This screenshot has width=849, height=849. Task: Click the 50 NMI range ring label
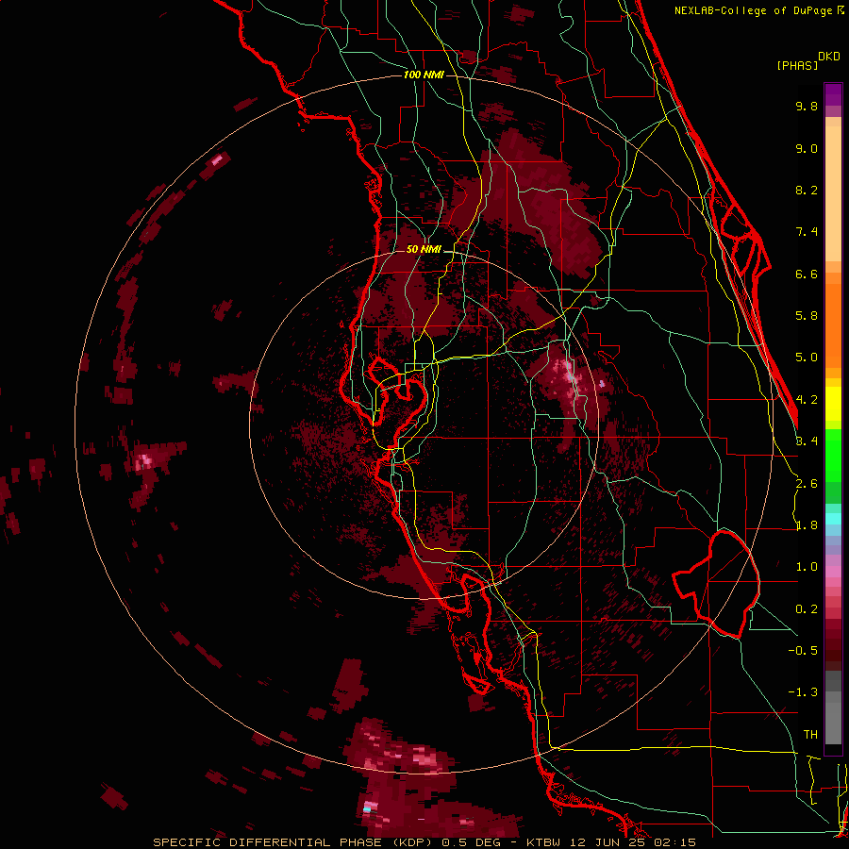pyautogui.click(x=424, y=249)
